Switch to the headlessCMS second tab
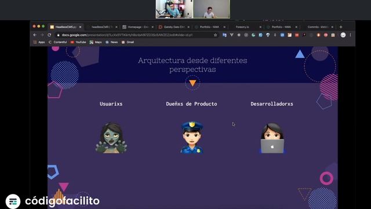This screenshot has height=209, width=371. click(x=102, y=27)
